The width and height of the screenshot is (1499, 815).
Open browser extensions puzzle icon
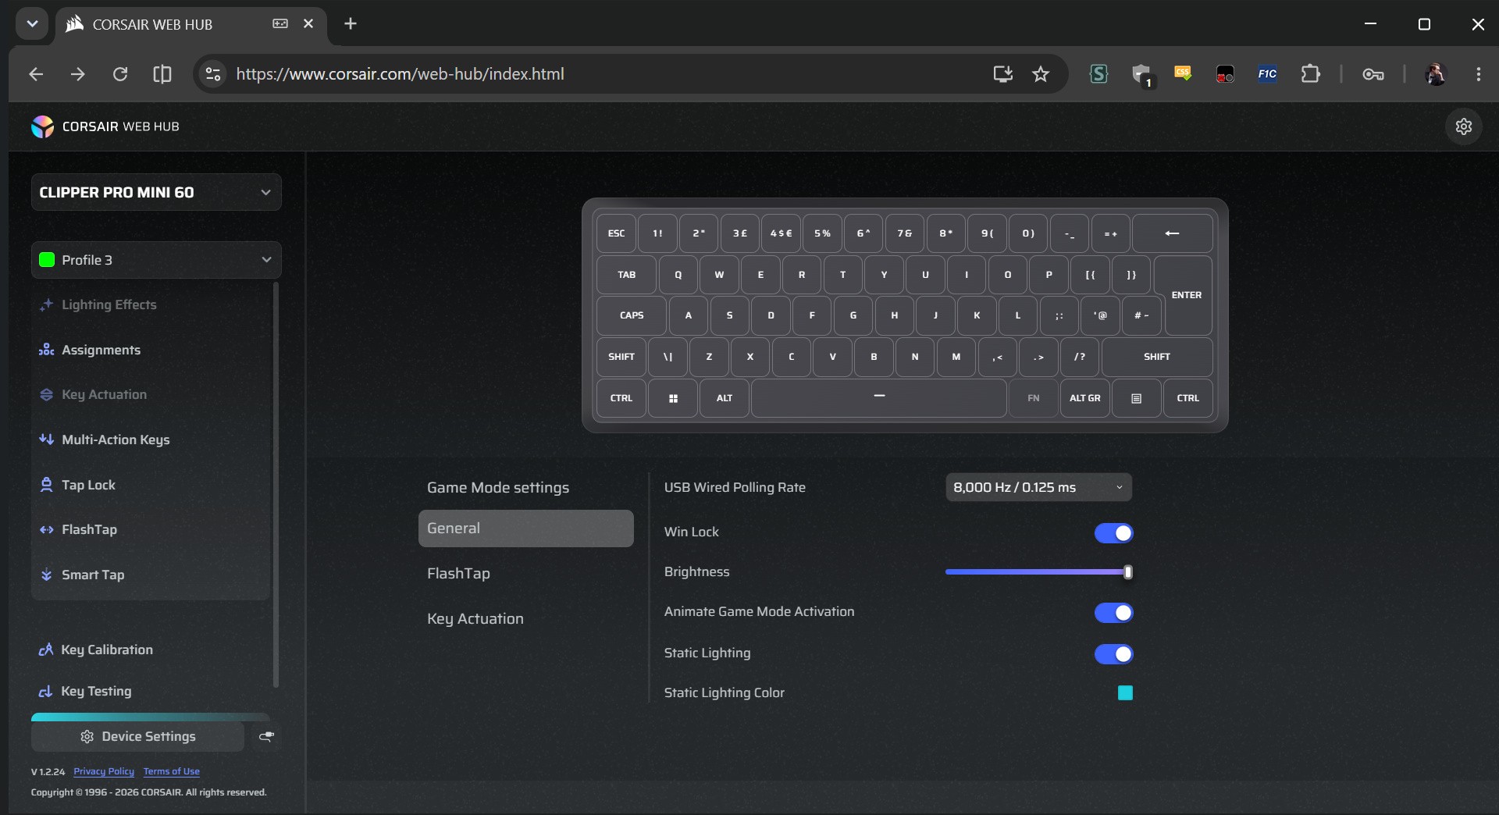tap(1311, 74)
